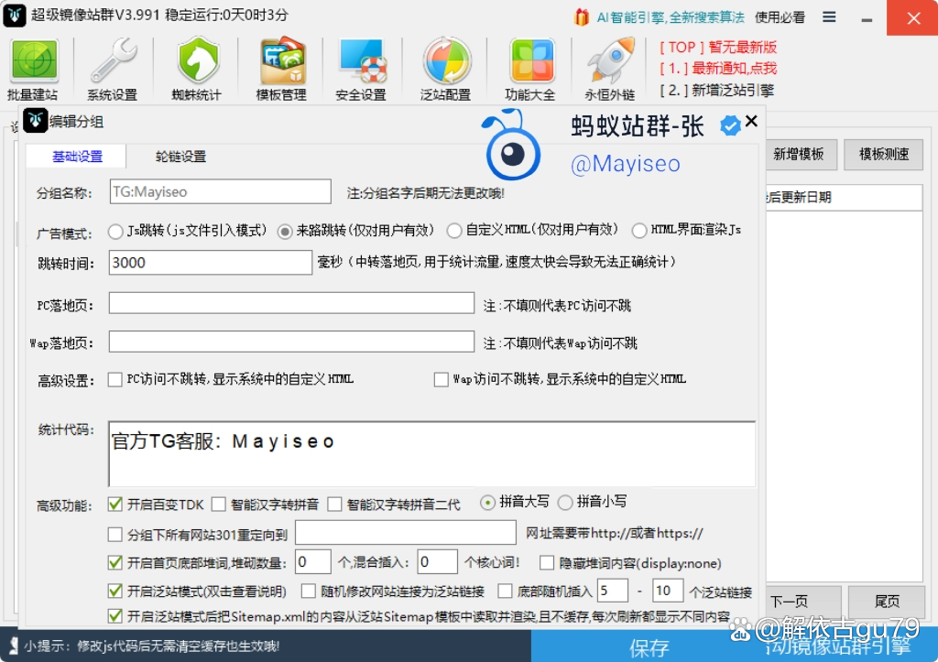Viewport: 938px width, 662px height.
Task: Open the hamburger menu in title bar
Action: point(829,16)
